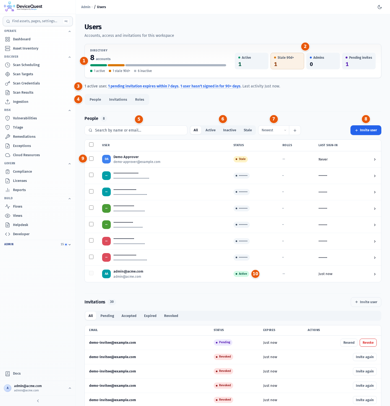
Task: Collapse the sidebar with the chevron
Action: (x=38, y=401)
